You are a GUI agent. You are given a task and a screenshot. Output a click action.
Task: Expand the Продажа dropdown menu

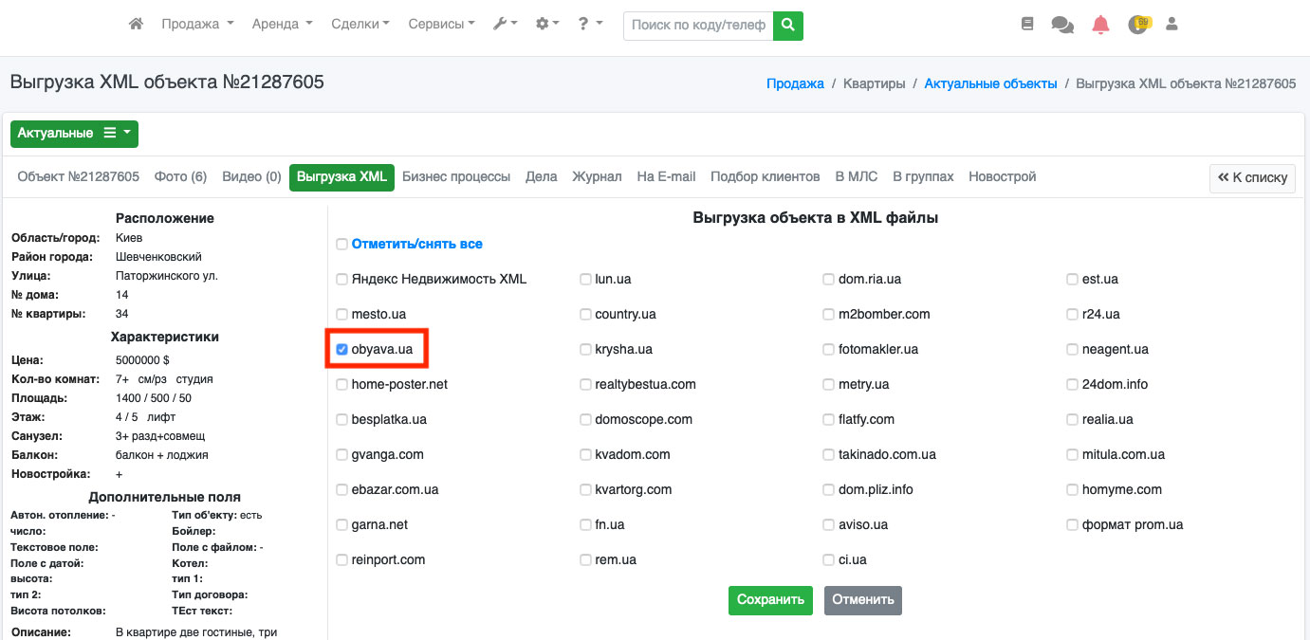197,25
